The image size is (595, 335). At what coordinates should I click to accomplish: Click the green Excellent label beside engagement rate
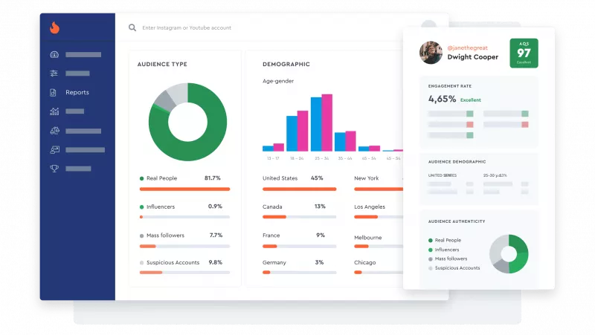(x=471, y=100)
